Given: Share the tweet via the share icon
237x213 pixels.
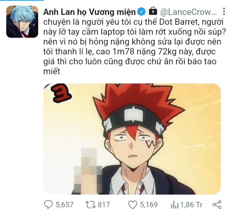Looking at the screenshot, I should point(217,204).
